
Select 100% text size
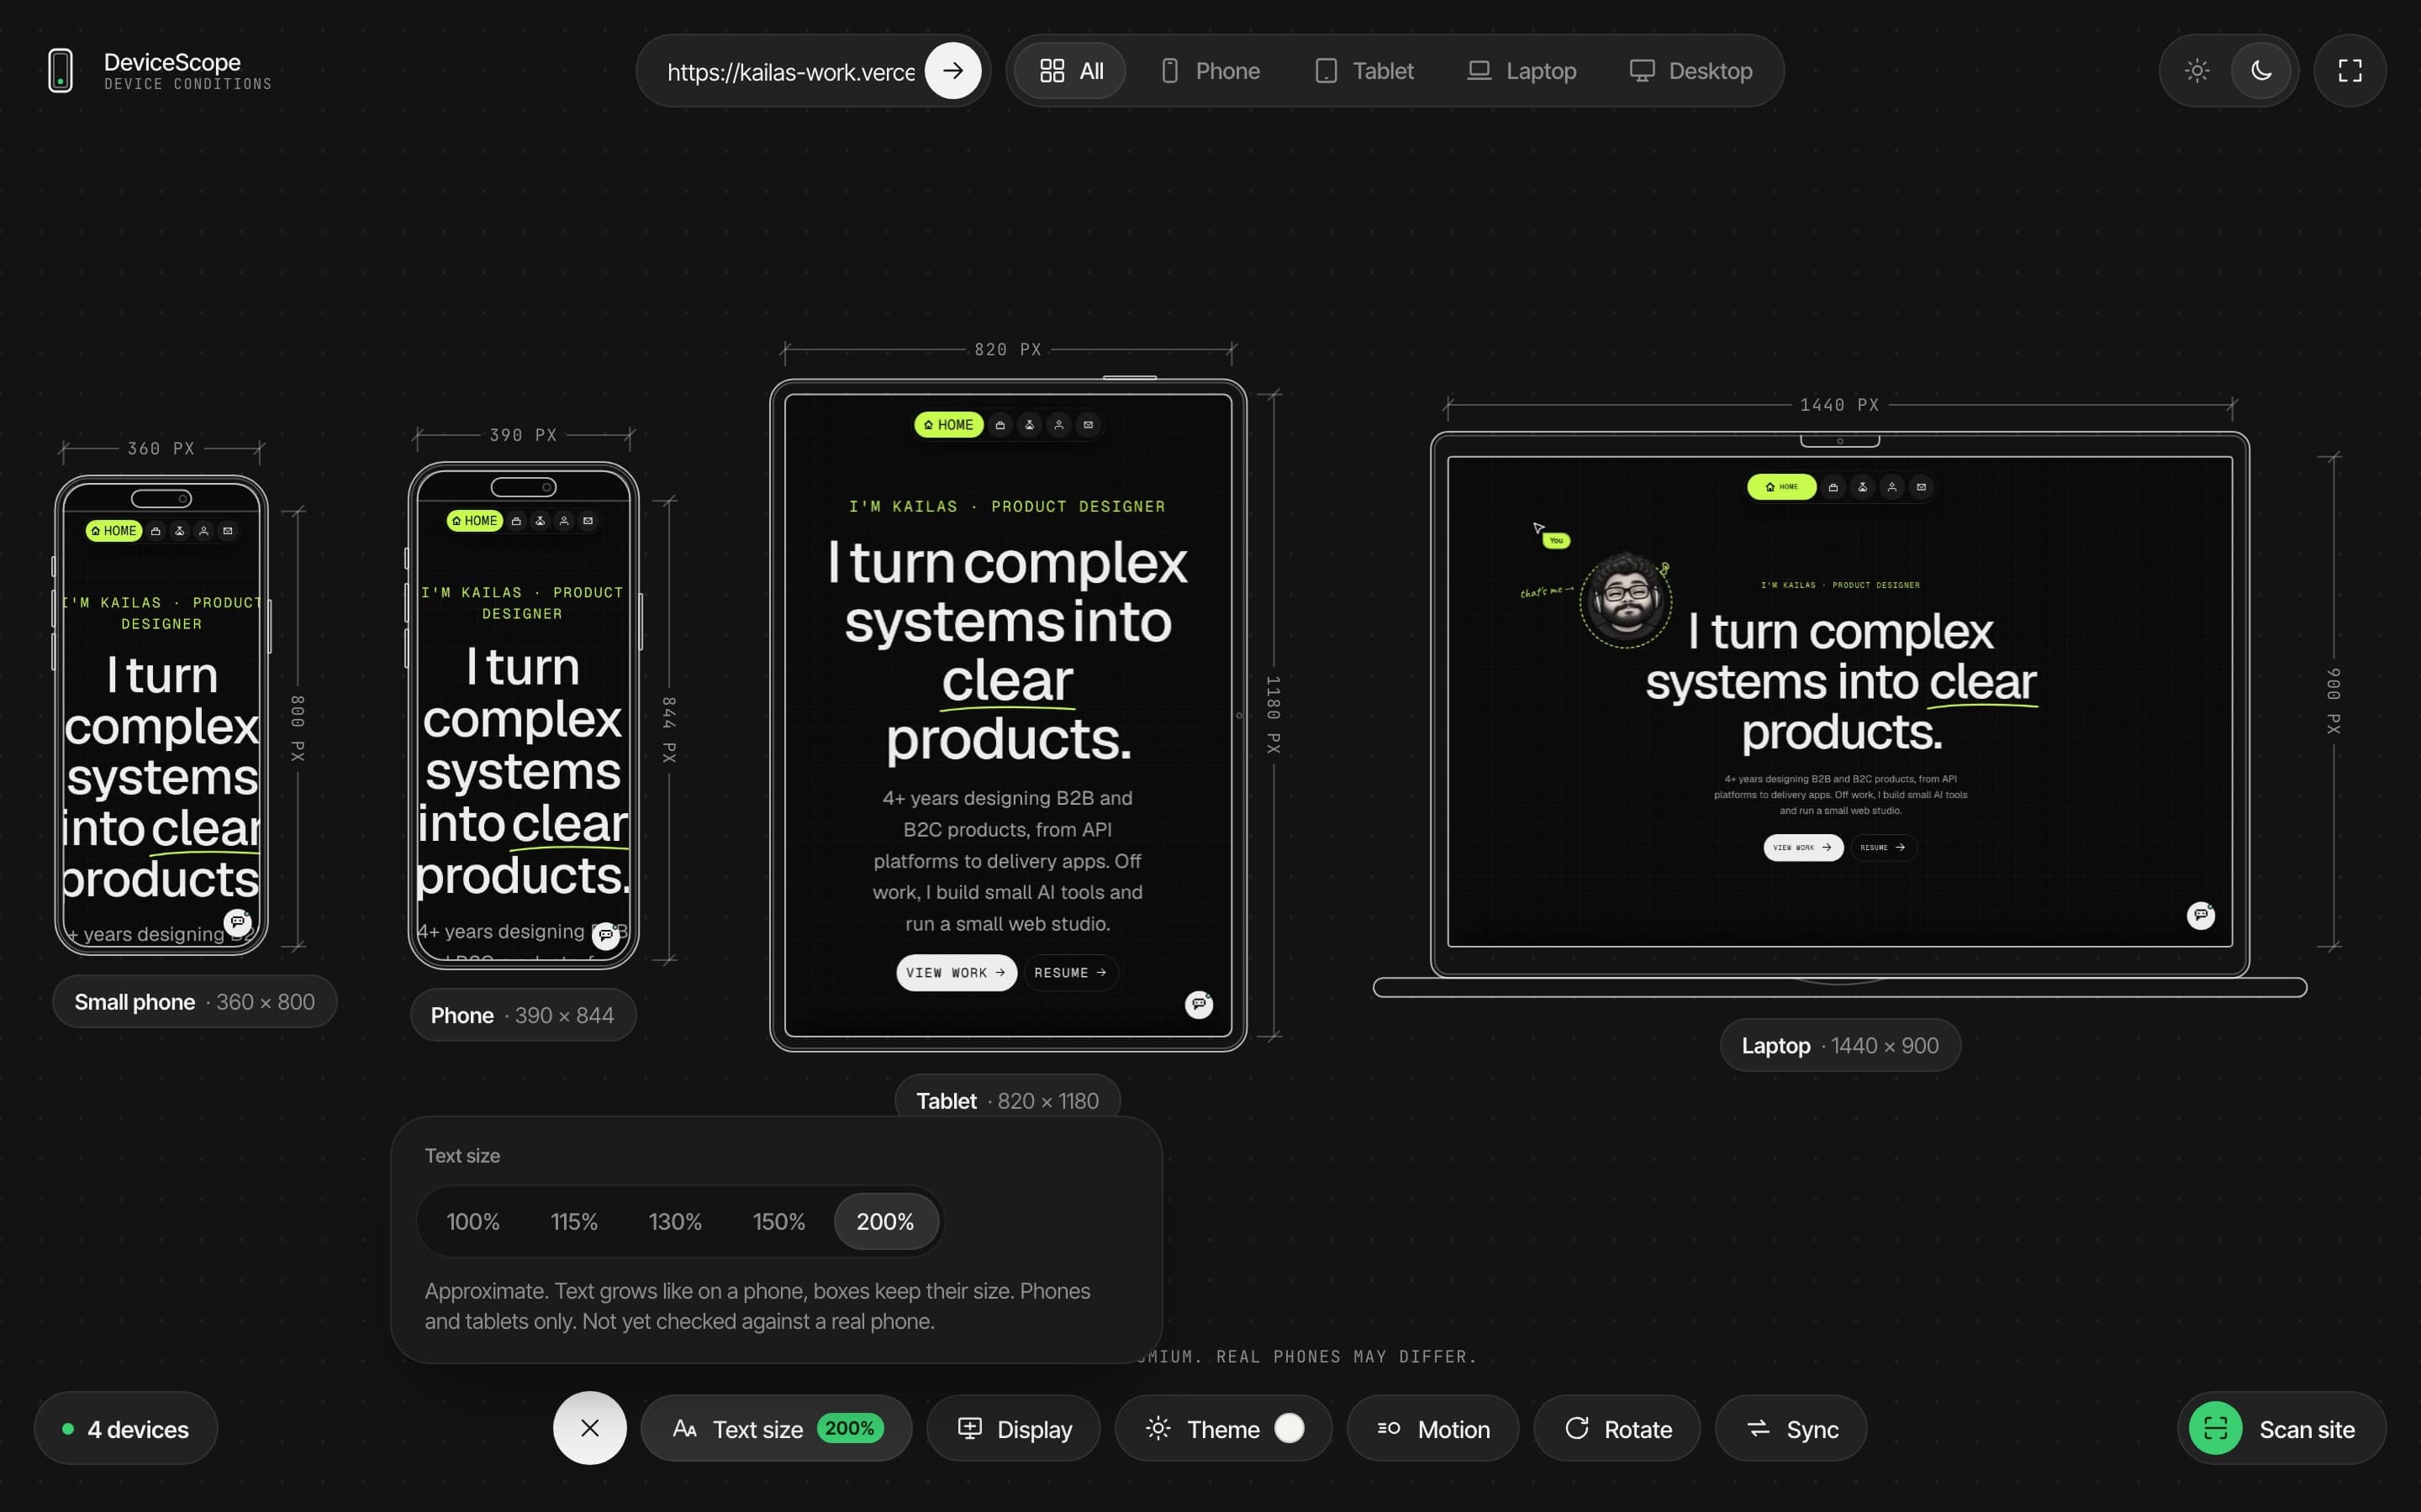[472, 1221]
